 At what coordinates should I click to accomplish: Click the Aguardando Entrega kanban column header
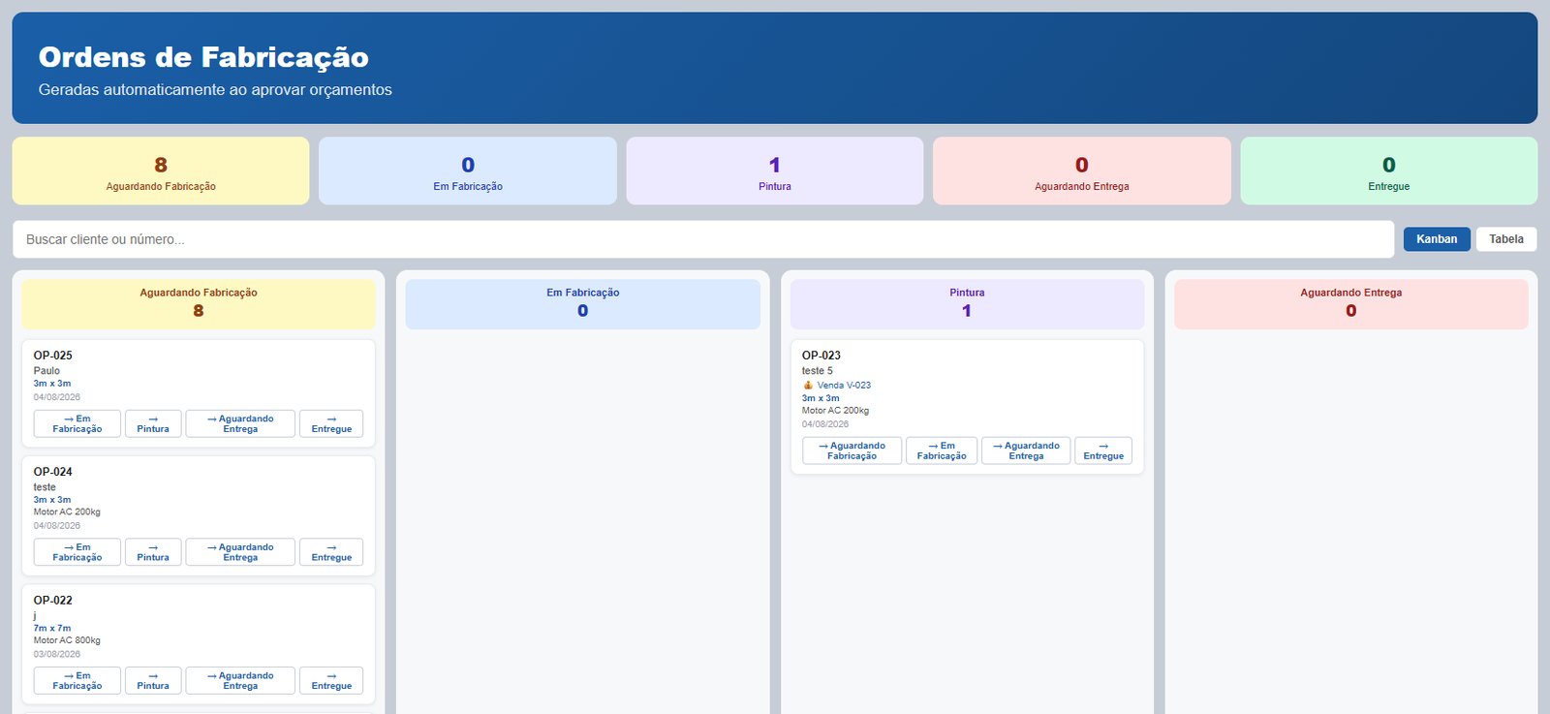1351,304
